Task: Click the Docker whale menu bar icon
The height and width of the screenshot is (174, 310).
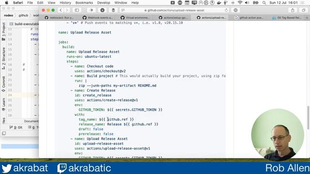Action: [x=219, y=3]
